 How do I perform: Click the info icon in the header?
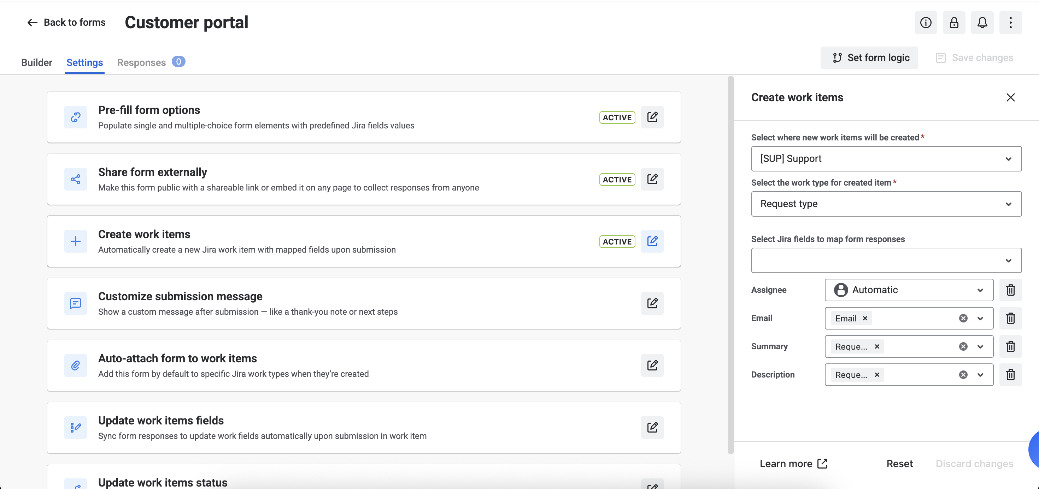(x=925, y=23)
